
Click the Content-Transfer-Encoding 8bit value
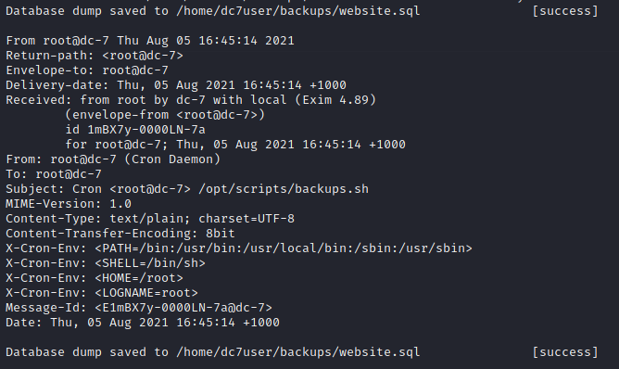point(221,234)
